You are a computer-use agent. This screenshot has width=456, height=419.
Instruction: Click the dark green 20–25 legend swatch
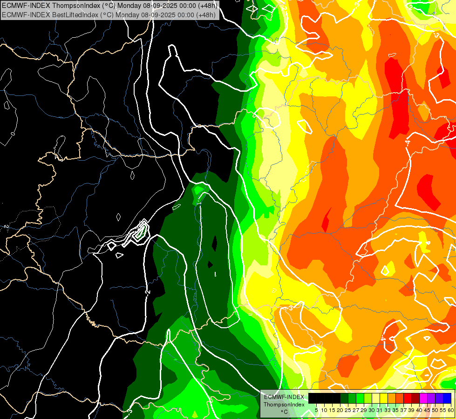344,398
